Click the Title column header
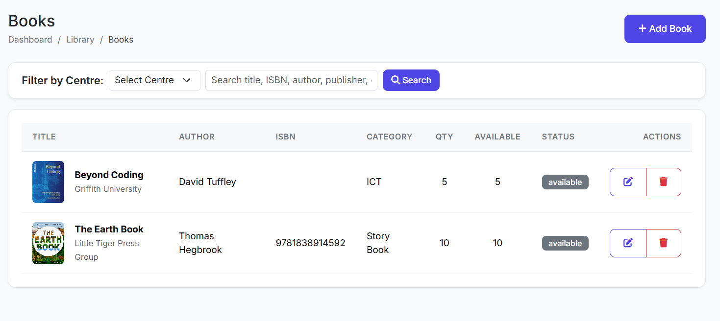Image resolution: width=720 pixels, height=321 pixels. (x=44, y=137)
